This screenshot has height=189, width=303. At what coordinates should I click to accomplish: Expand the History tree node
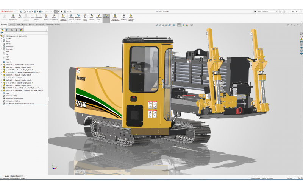click(1, 41)
